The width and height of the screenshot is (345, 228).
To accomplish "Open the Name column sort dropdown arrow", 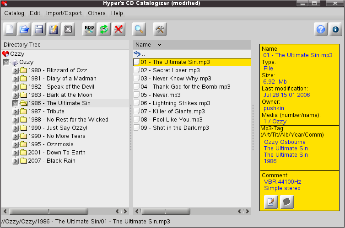I will point(159,45).
